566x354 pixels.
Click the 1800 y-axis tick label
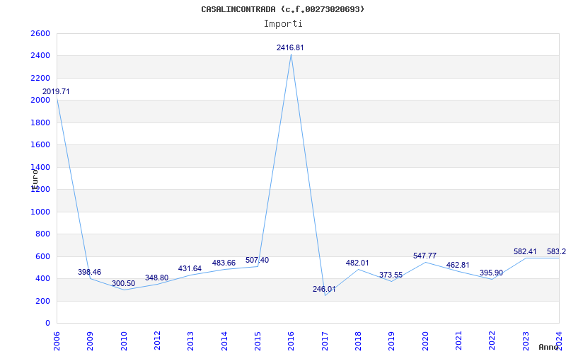click(x=40, y=122)
